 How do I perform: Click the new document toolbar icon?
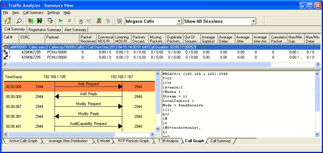80,21
